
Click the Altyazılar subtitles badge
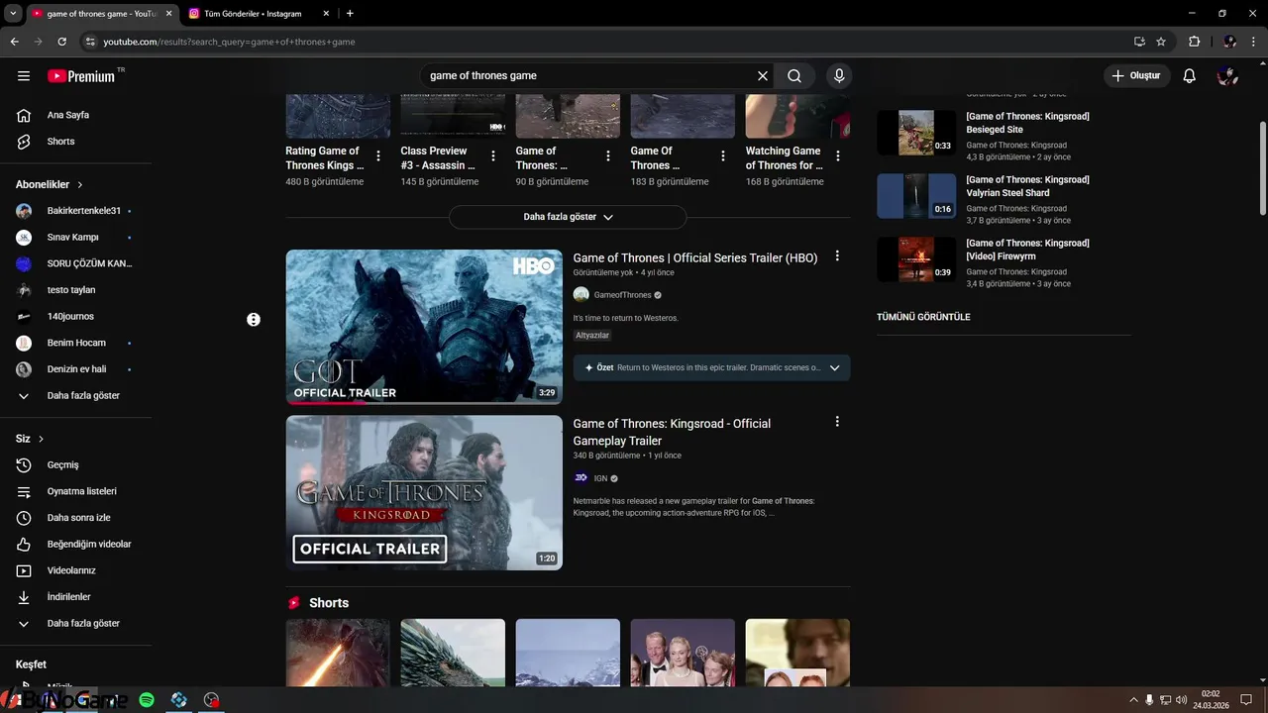pyautogui.click(x=592, y=336)
